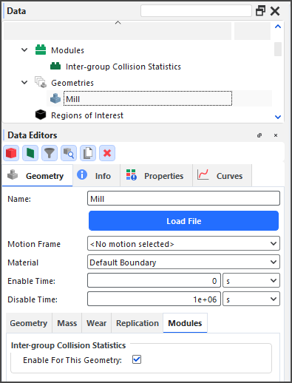This screenshot has height=383, width=292.
Task: Select Inter-group Collision Statistics tree item
Action: 123,67
